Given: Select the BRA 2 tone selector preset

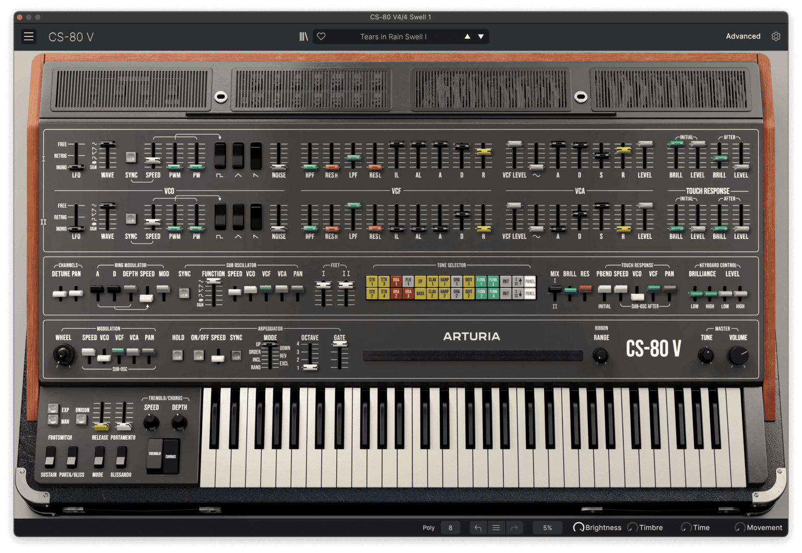Looking at the screenshot, I should pos(395,293).
